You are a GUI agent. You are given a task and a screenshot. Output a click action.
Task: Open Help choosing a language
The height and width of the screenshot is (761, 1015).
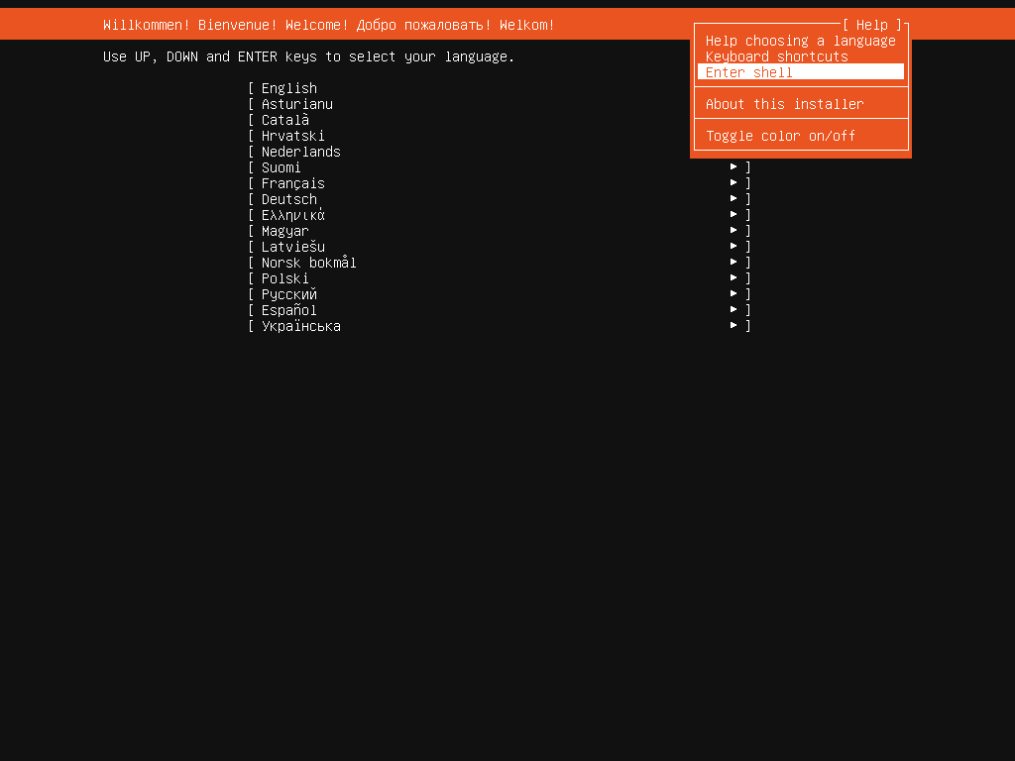coord(800,41)
